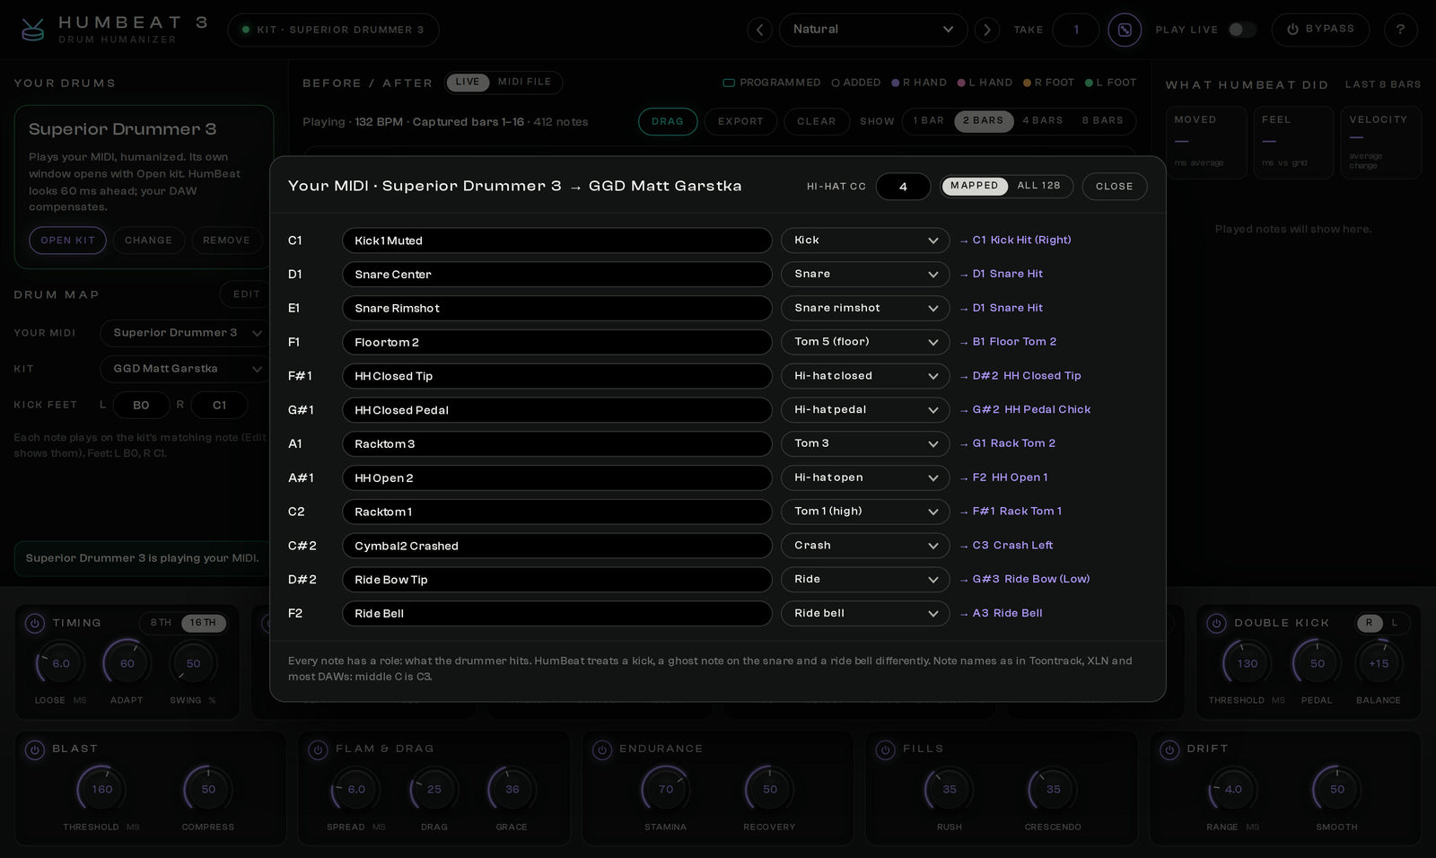
Task: Click right kick foot C1 field
Action: tap(220, 406)
